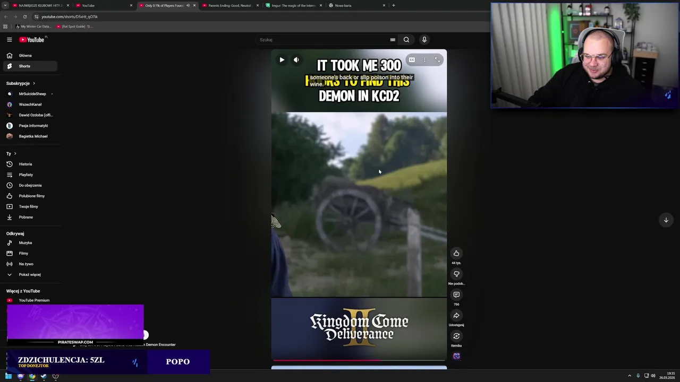This screenshot has width=680, height=382.
Task: Seek on the red Shorts progress bar
Action: pyautogui.click(x=359, y=360)
